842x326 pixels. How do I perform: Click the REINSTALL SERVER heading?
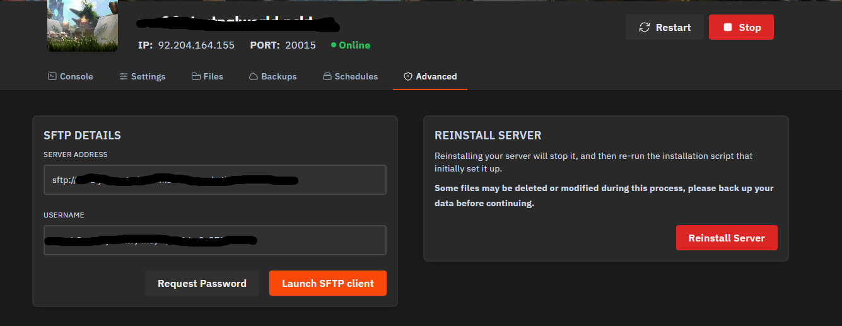(x=488, y=136)
